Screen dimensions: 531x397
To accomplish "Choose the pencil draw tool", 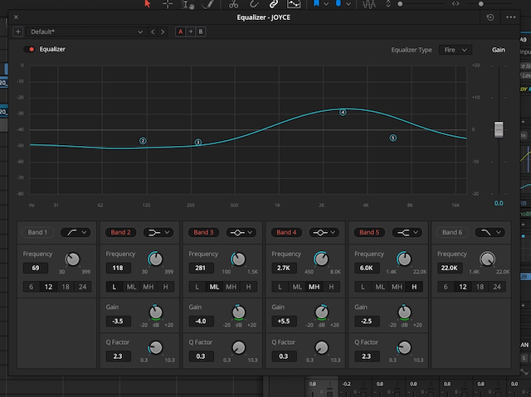I will pyautogui.click(x=207, y=4).
